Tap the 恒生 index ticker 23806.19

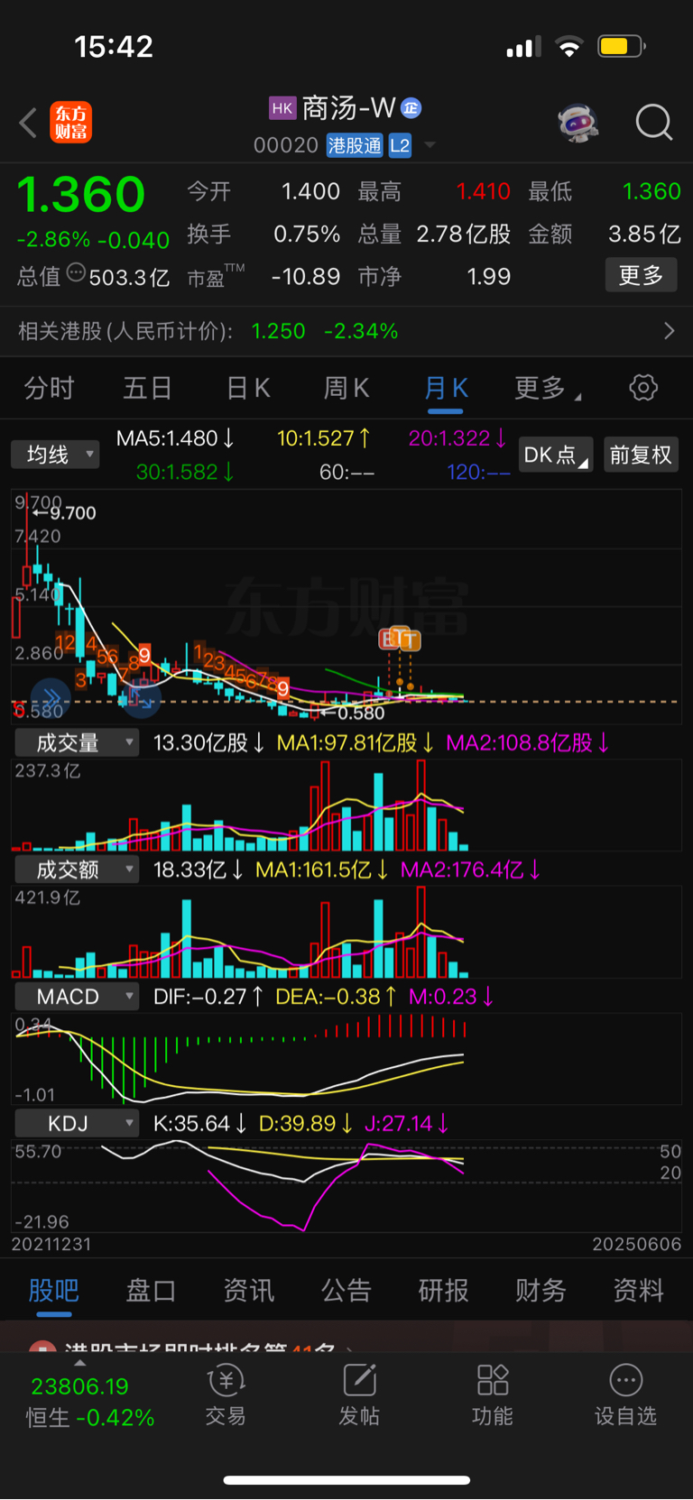[x=79, y=1386]
